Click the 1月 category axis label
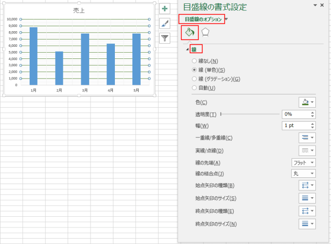 coord(34,90)
